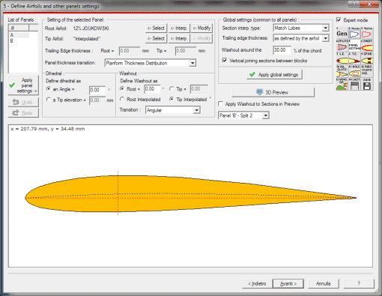Open the Spar step icon
Screen dimensions: 382x296
(x=367, y=59)
